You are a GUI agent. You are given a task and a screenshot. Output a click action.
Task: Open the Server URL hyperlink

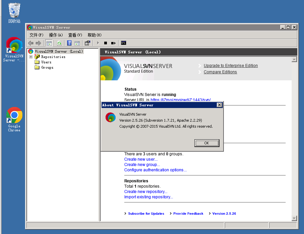pyautogui.click(x=180, y=100)
